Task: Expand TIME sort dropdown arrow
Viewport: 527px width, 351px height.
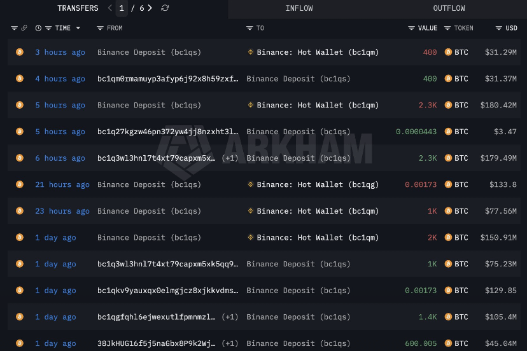Action: 78,28
